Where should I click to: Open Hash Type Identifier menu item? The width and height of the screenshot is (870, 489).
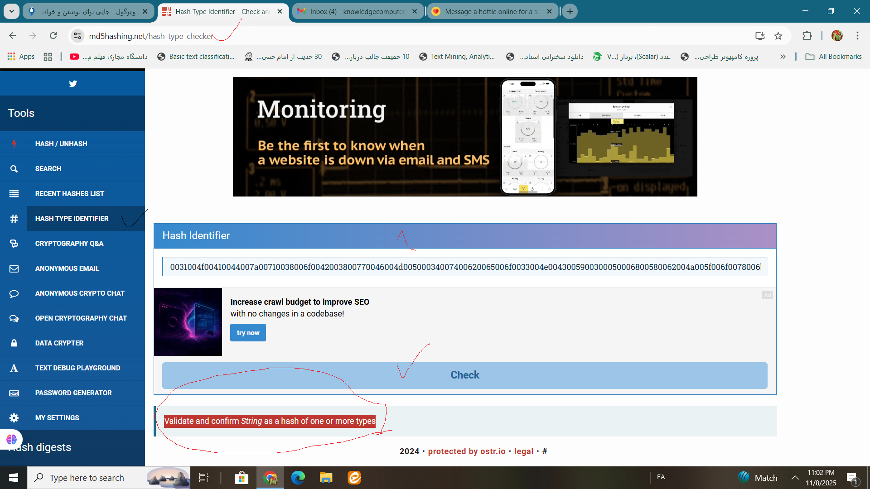click(72, 219)
